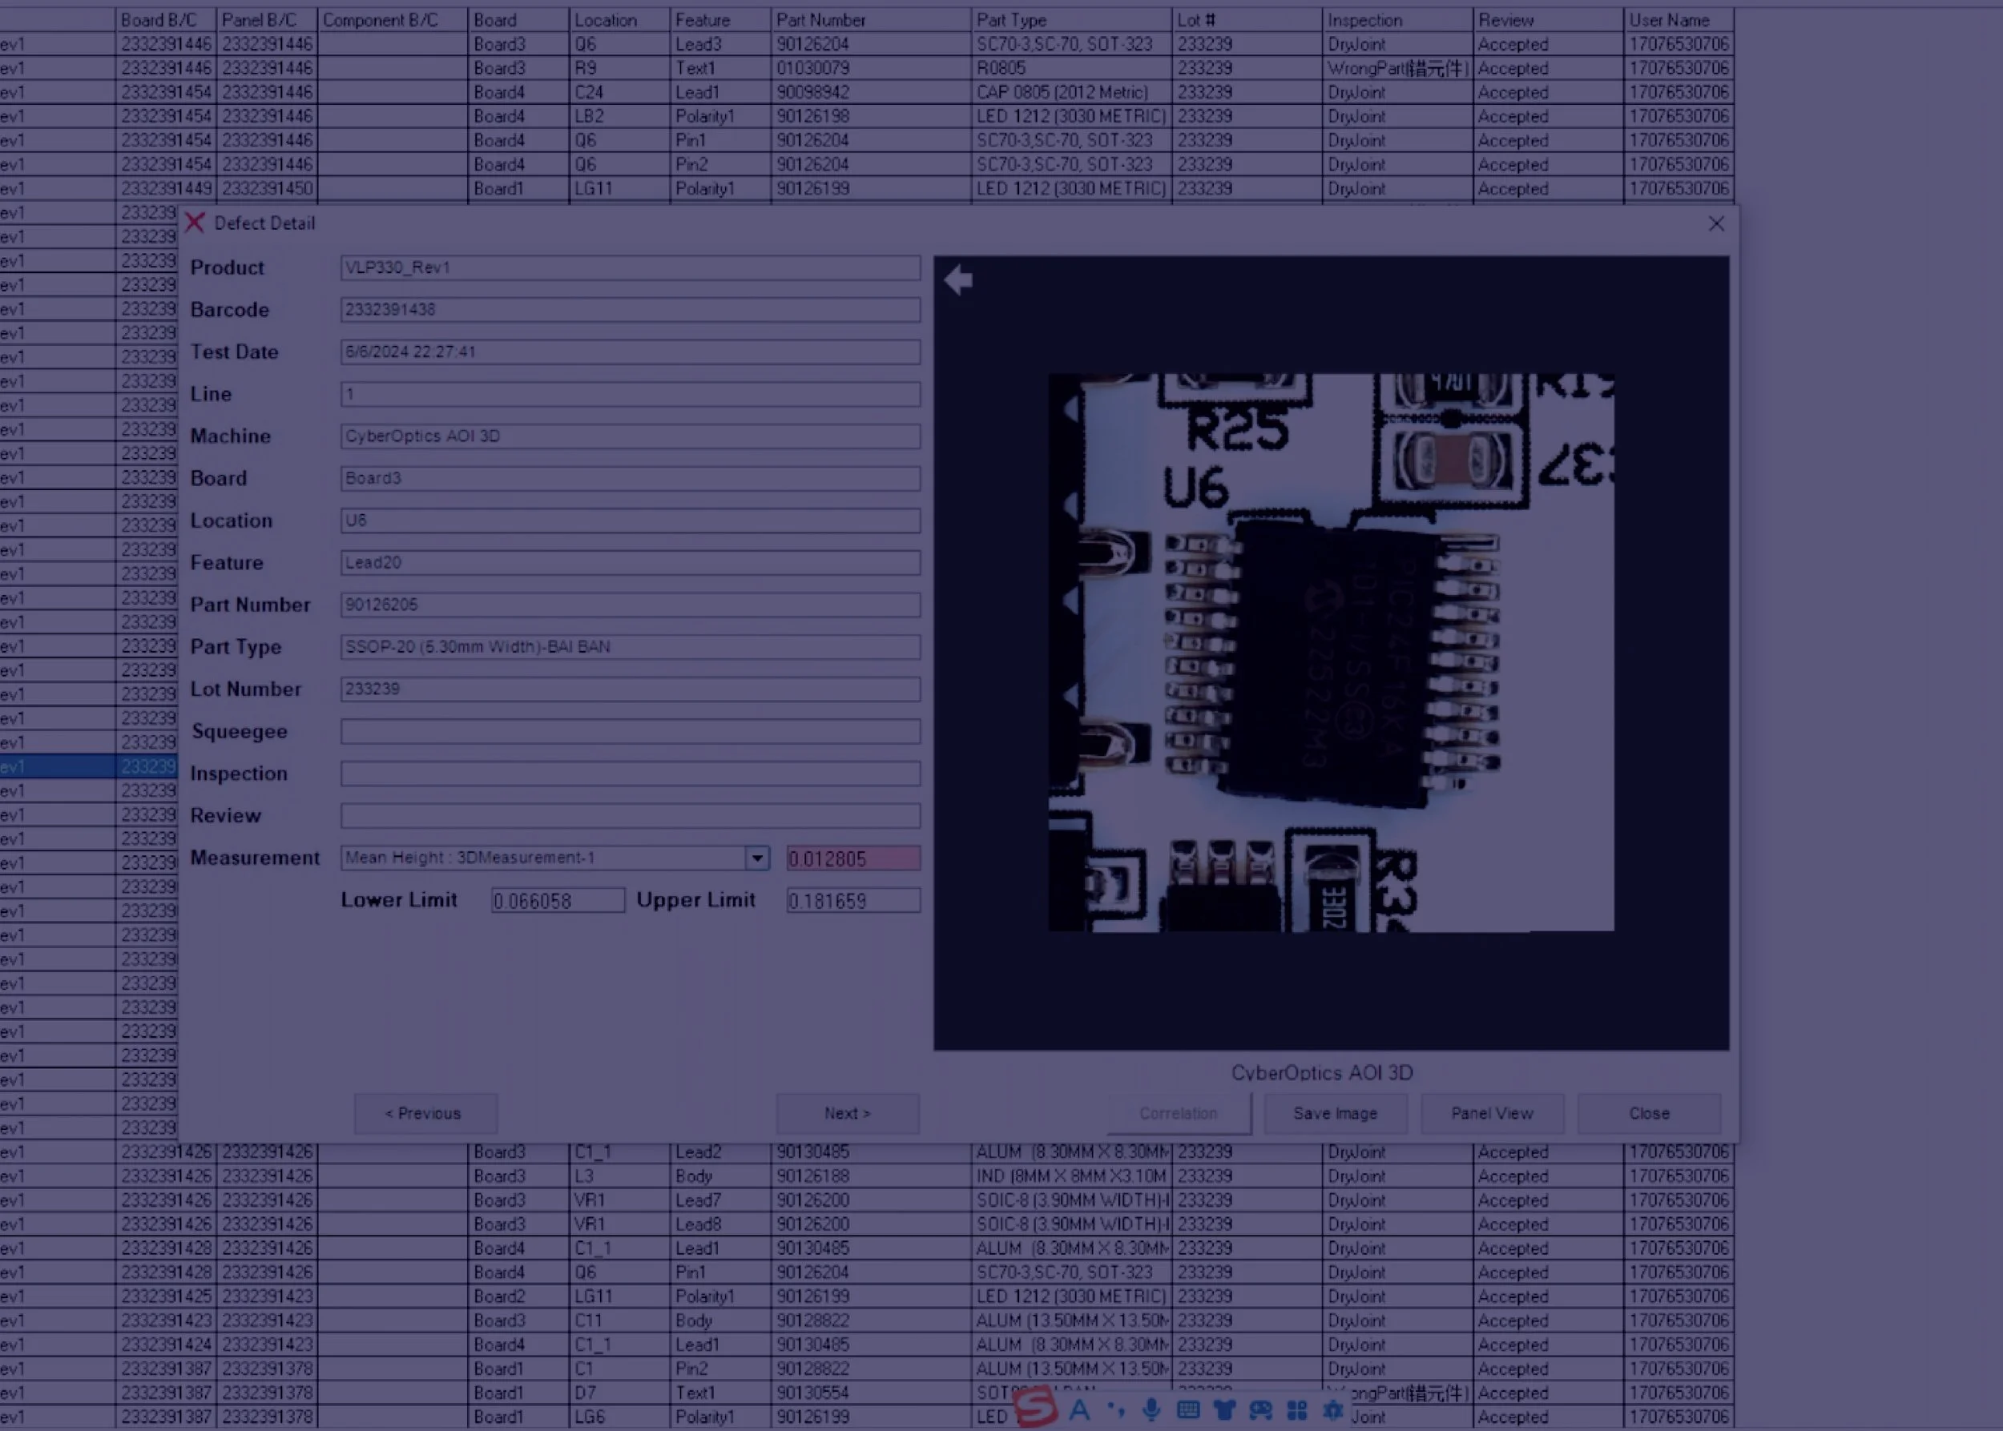Image resolution: width=2003 pixels, height=1431 pixels.
Task: Click part number cell 90098942
Action: [871, 93]
